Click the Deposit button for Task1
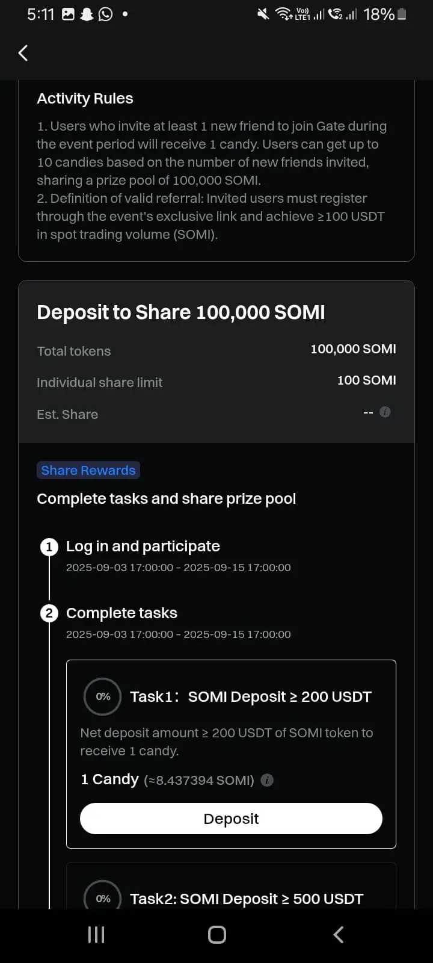The width and height of the screenshot is (433, 963). pyautogui.click(x=231, y=819)
